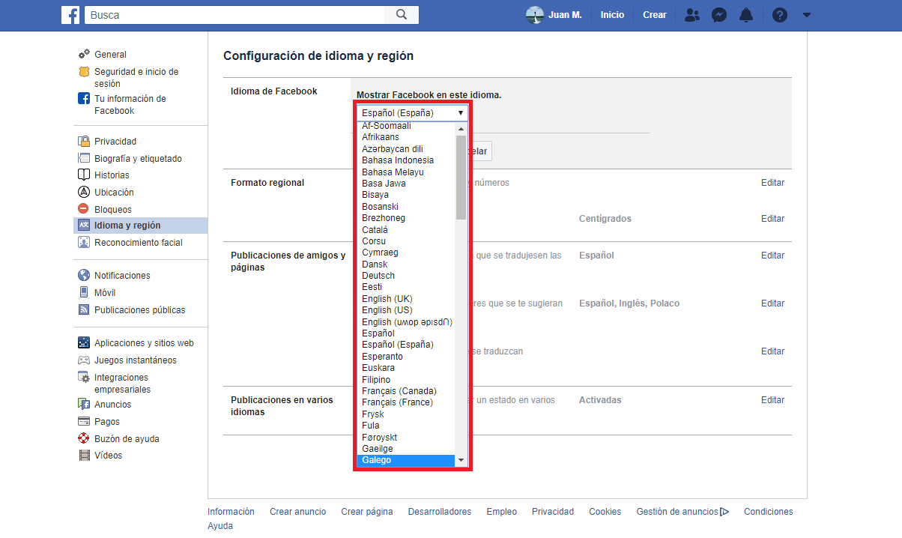Open Idioma y región settings section
The image size is (902, 538).
click(141, 226)
